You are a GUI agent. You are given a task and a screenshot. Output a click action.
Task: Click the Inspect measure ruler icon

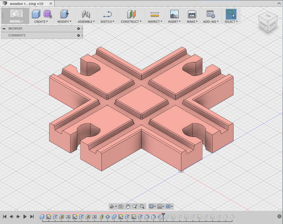click(x=155, y=14)
